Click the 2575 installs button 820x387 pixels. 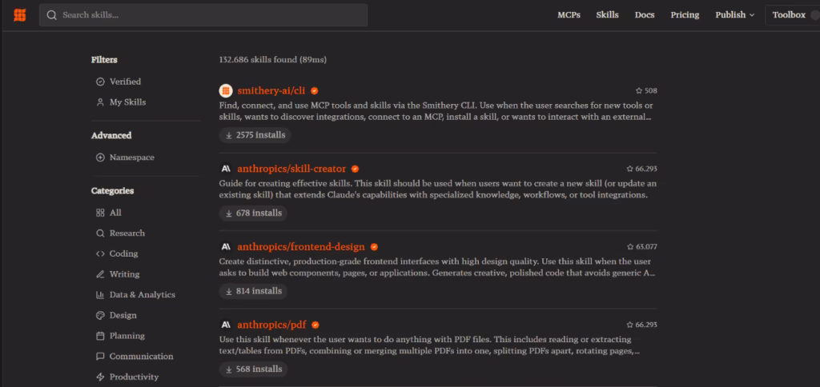pyautogui.click(x=255, y=135)
